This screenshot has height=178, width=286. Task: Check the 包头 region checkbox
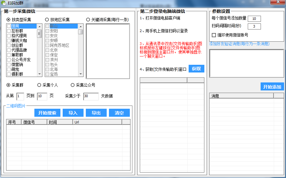tap(48, 64)
